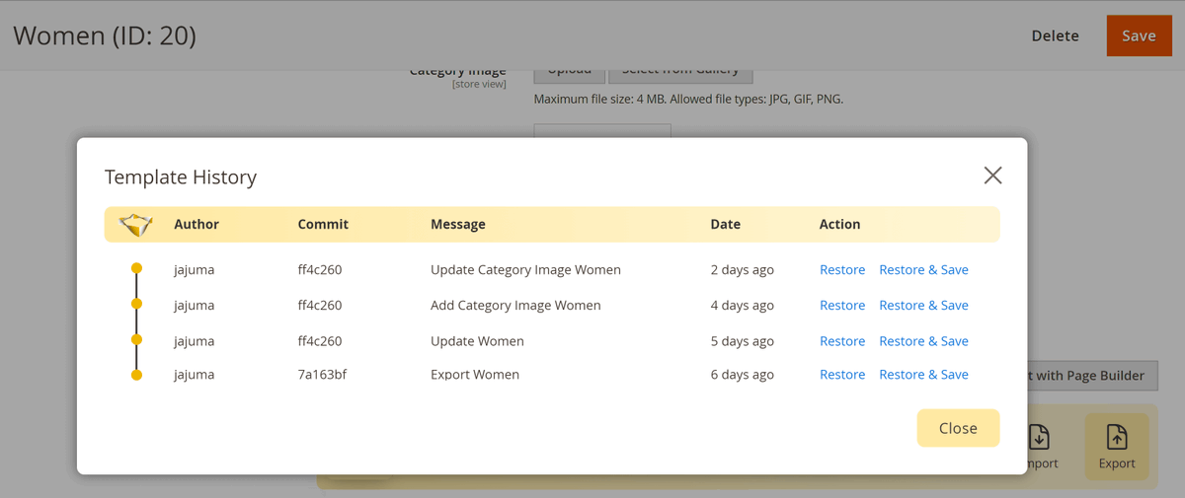Click the Export icon button behind dialog
Viewport: 1185px width, 498px height.
pyautogui.click(x=1117, y=447)
